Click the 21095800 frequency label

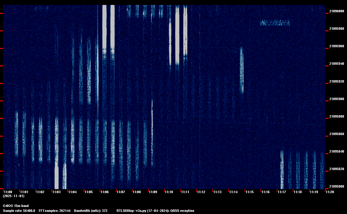(337, 186)
